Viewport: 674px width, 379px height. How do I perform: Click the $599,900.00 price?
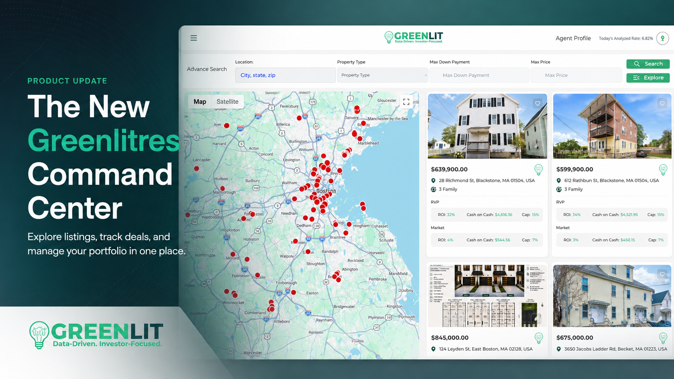(574, 169)
